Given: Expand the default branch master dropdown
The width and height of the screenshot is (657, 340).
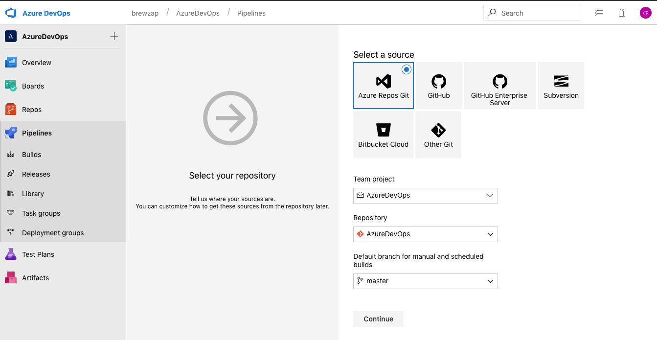Looking at the screenshot, I should coord(425,281).
